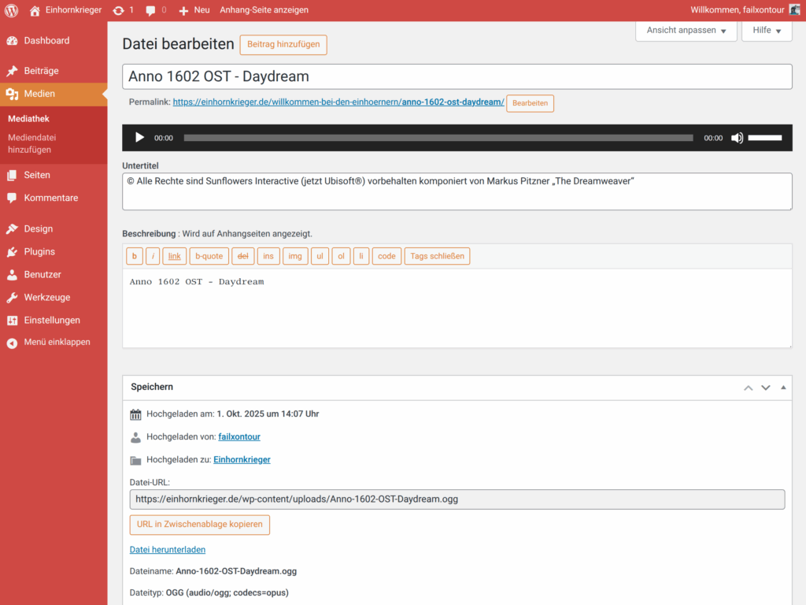
Task: Collapse the Speichern panel
Action: click(x=783, y=388)
